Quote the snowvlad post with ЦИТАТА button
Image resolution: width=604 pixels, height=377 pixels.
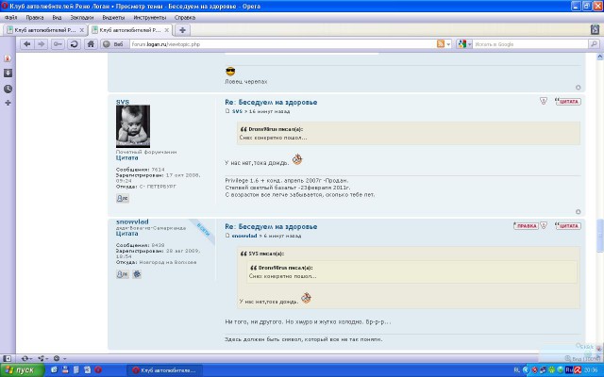click(x=568, y=226)
